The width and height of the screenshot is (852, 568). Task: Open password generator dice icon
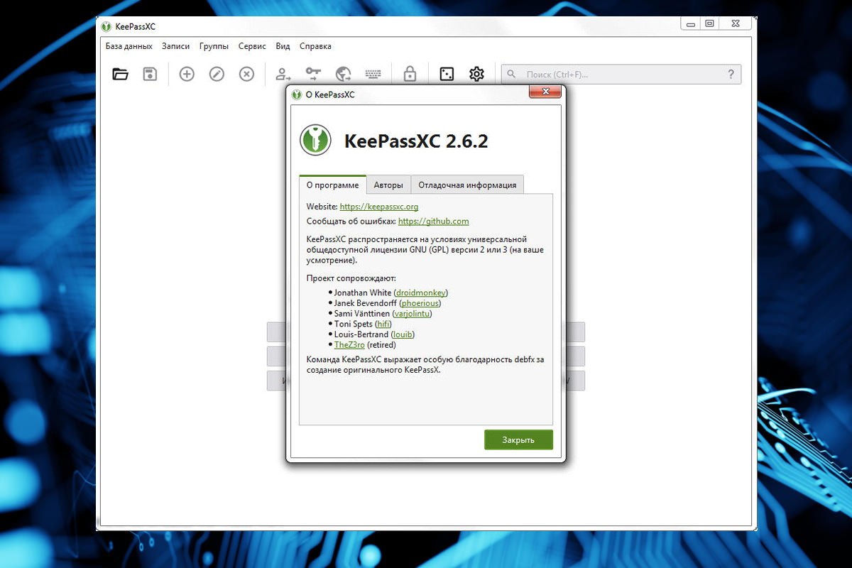point(447,74)
